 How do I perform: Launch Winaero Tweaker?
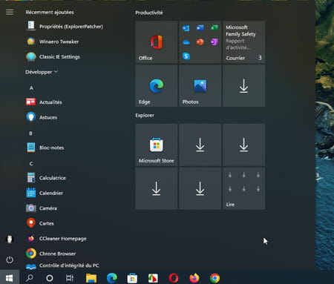click(52, 42)
